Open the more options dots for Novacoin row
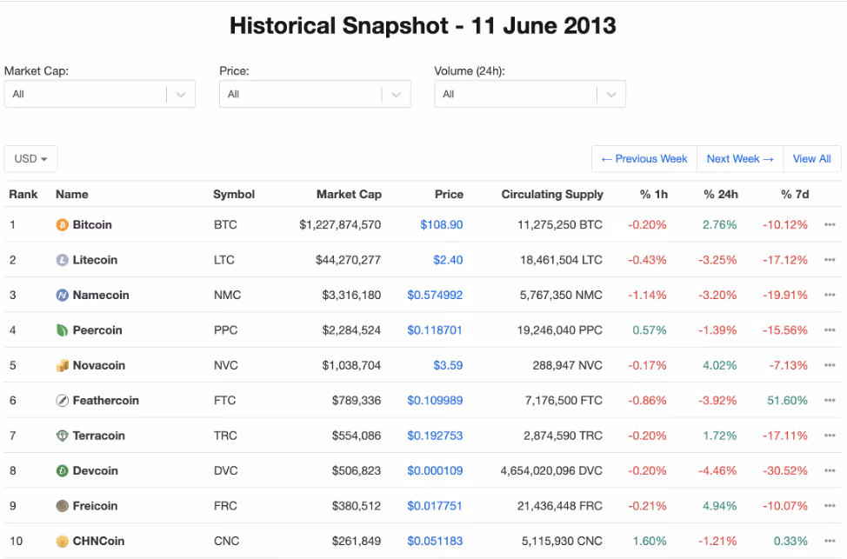Screen dimensions: 847x559 point(830,365)
